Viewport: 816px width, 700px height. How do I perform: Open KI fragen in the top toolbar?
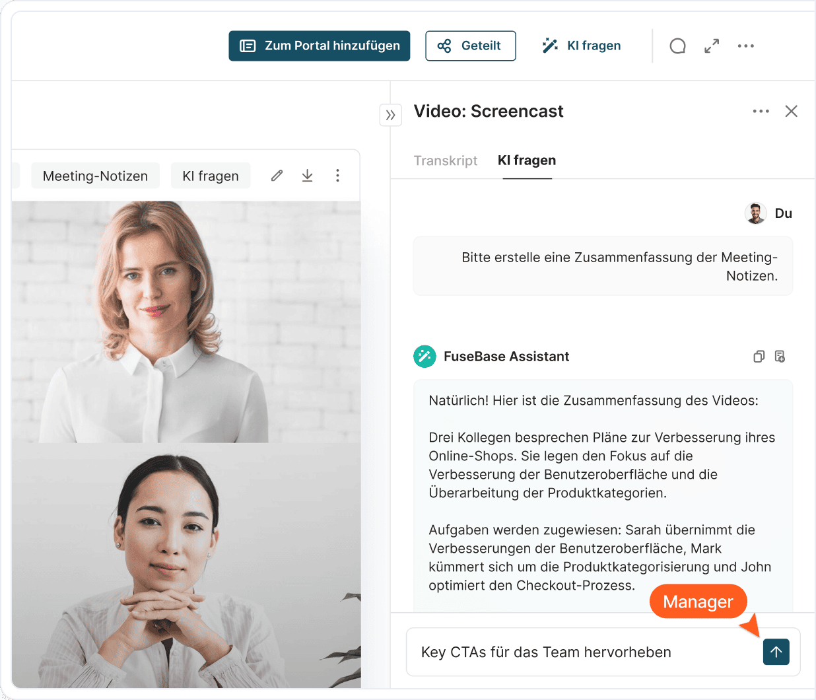tap(582, 46)
